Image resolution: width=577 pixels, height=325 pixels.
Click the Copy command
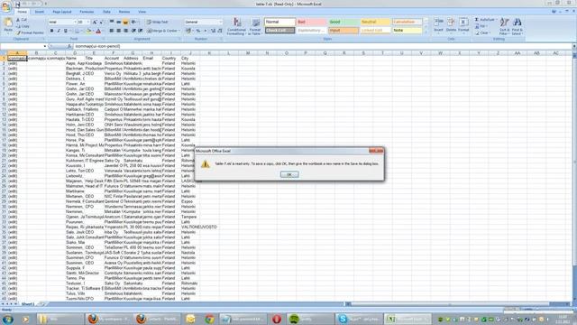point(23,26)
